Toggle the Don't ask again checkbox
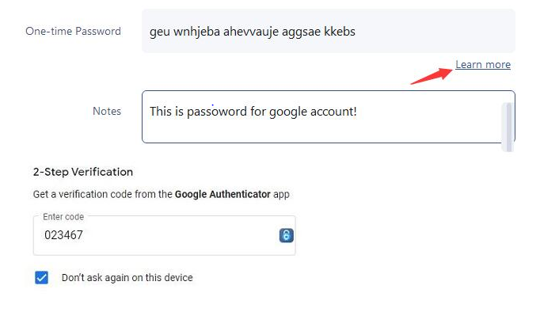This screenshot has width=559, height=331. pyautogui.click(x=42, y=277)
